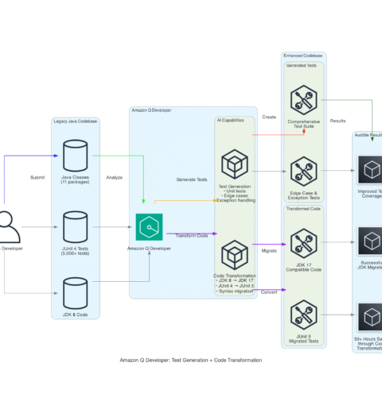
Task: Select the JUnit 4 Tests database cylinder
Action: (76, 227)
